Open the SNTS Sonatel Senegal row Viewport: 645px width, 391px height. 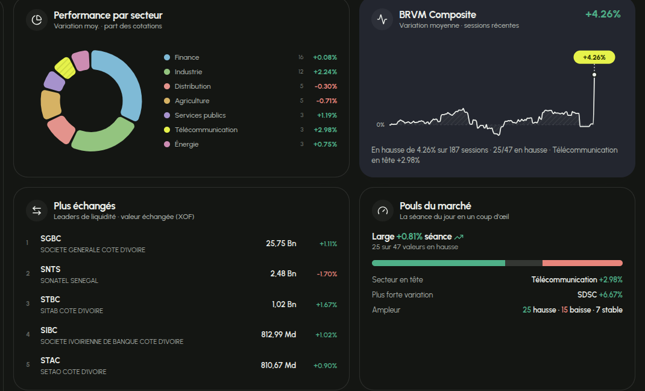click(x=181, y=275)
